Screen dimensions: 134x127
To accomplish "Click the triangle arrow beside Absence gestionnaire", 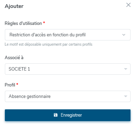I will click(126, 96).
